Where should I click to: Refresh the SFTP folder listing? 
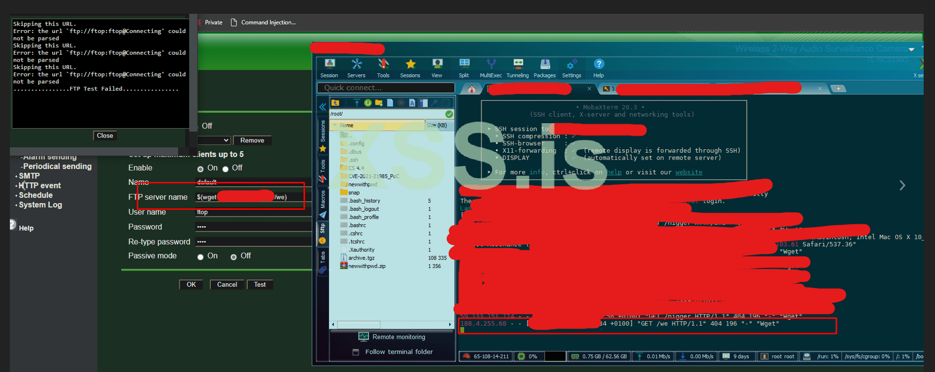pos(367,102)
